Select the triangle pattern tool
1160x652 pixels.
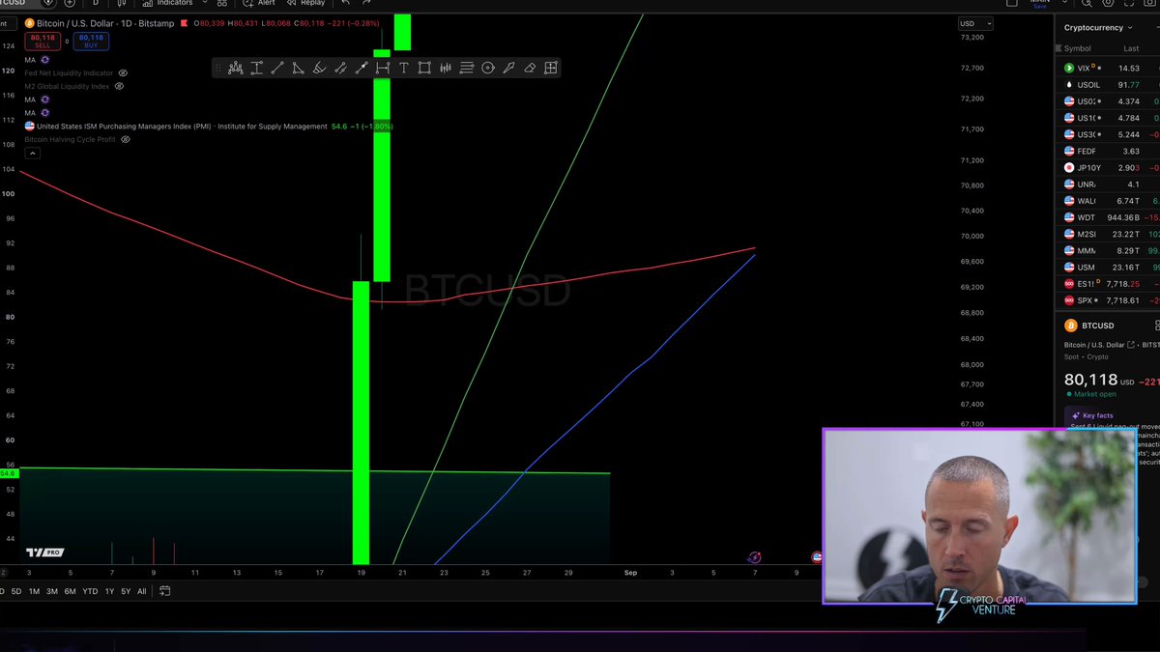point(298,68)
